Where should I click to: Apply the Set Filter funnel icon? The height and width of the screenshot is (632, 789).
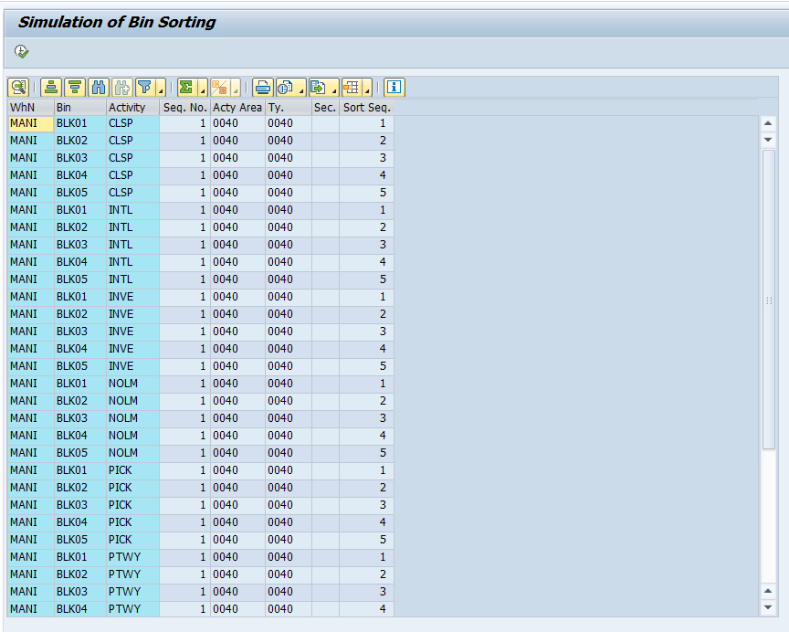pyautogui.click(x=145, y=88)
